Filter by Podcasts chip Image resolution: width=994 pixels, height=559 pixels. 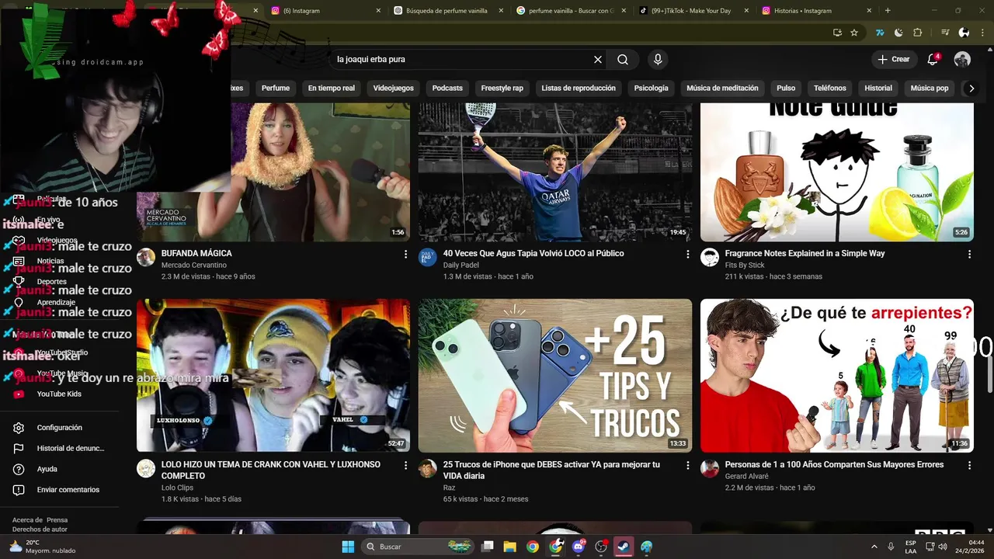[x=447, y=88]
